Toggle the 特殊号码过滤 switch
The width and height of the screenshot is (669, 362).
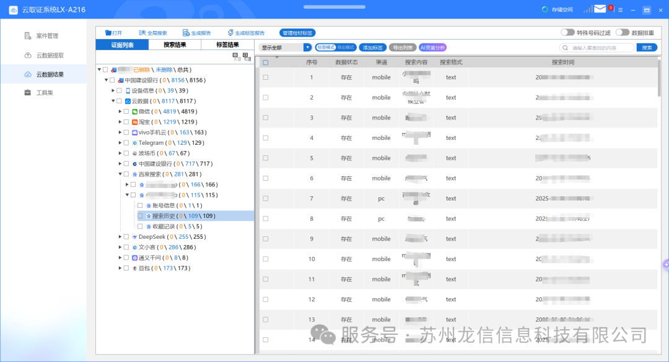[567, 32]
